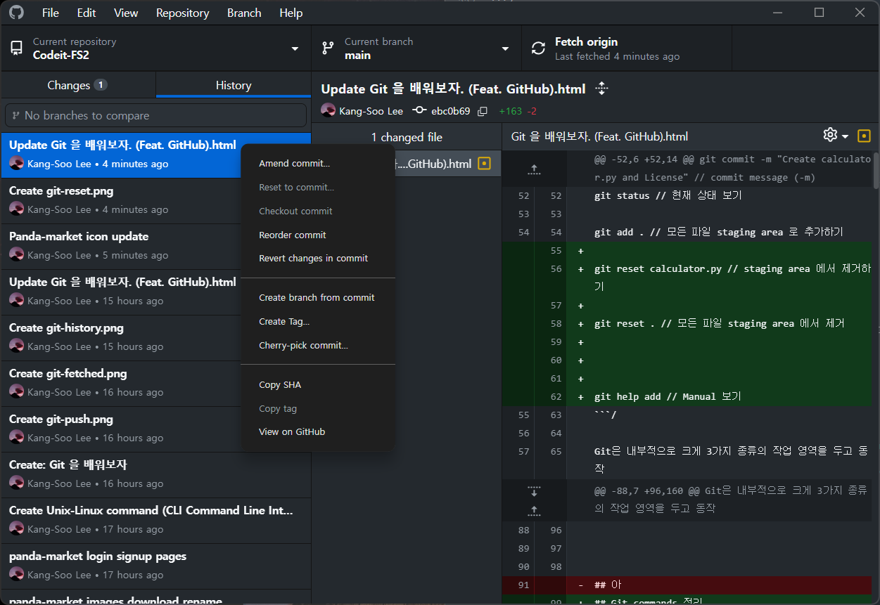Viewport: 880px width, 605px height.
Task: Expand diff upward at first hunk header
Action: coord(534,169)
